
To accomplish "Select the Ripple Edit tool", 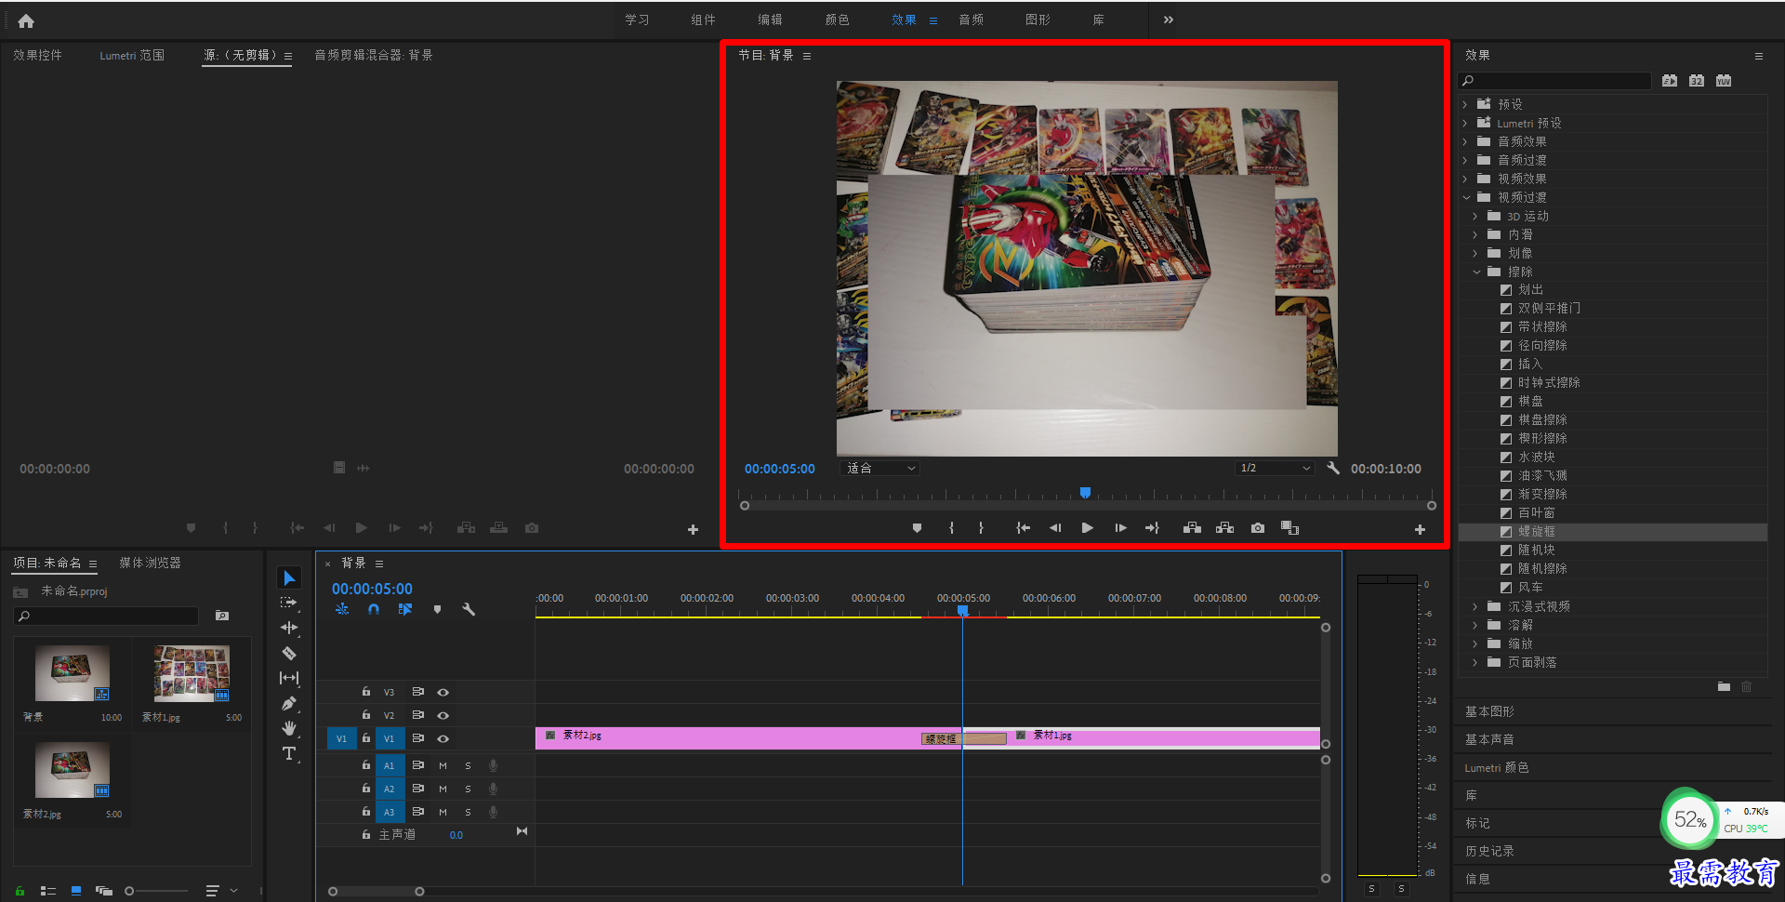I will pos(289,628).
